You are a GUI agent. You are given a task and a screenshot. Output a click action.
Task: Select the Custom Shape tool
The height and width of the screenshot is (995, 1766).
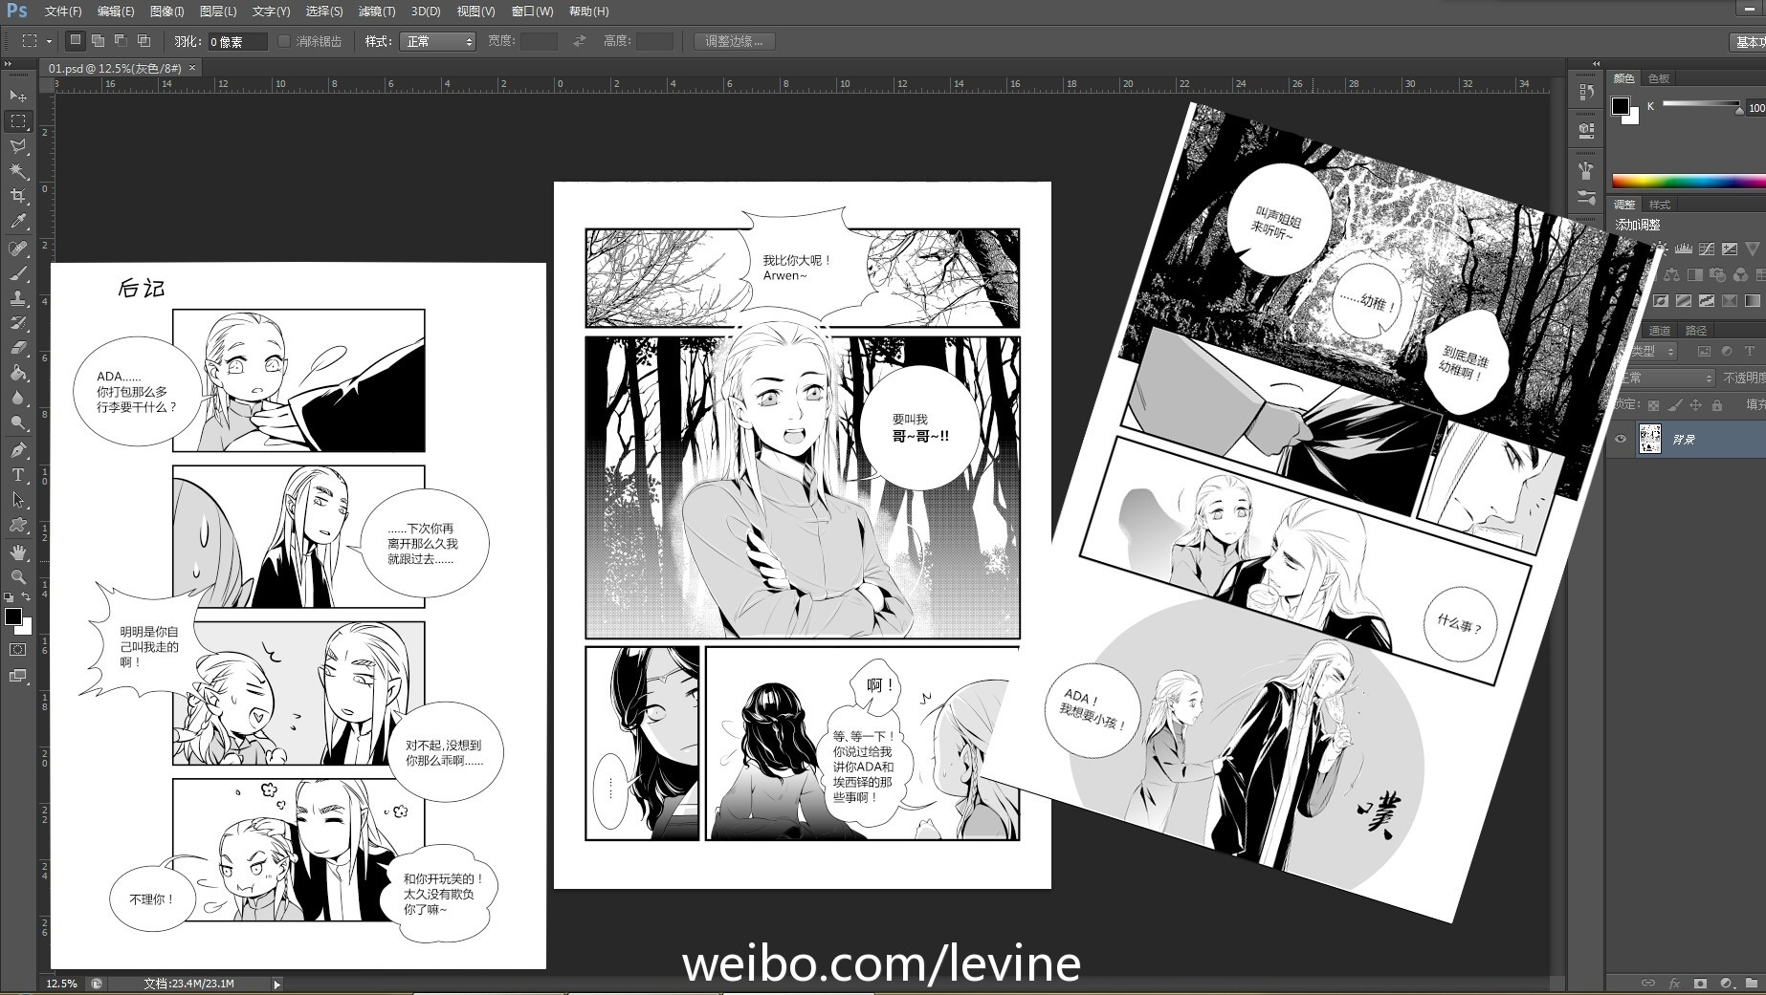pyautogui.click(x=18, y=525)
